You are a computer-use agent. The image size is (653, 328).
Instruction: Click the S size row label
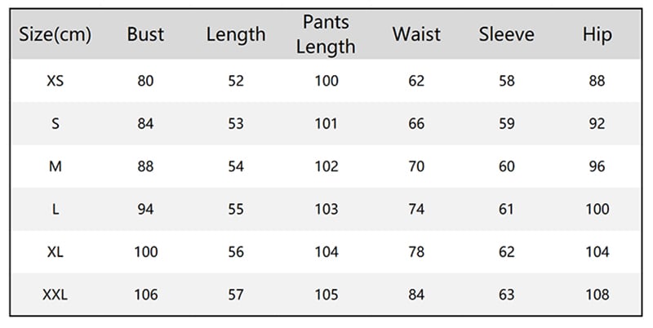coord(55,124)
